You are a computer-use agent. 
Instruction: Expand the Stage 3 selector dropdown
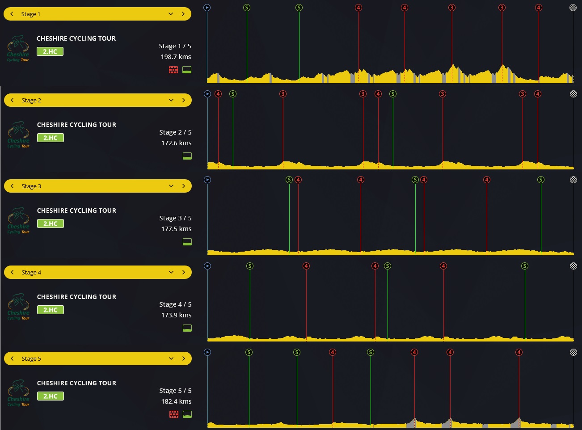click(x=171, y=186)
